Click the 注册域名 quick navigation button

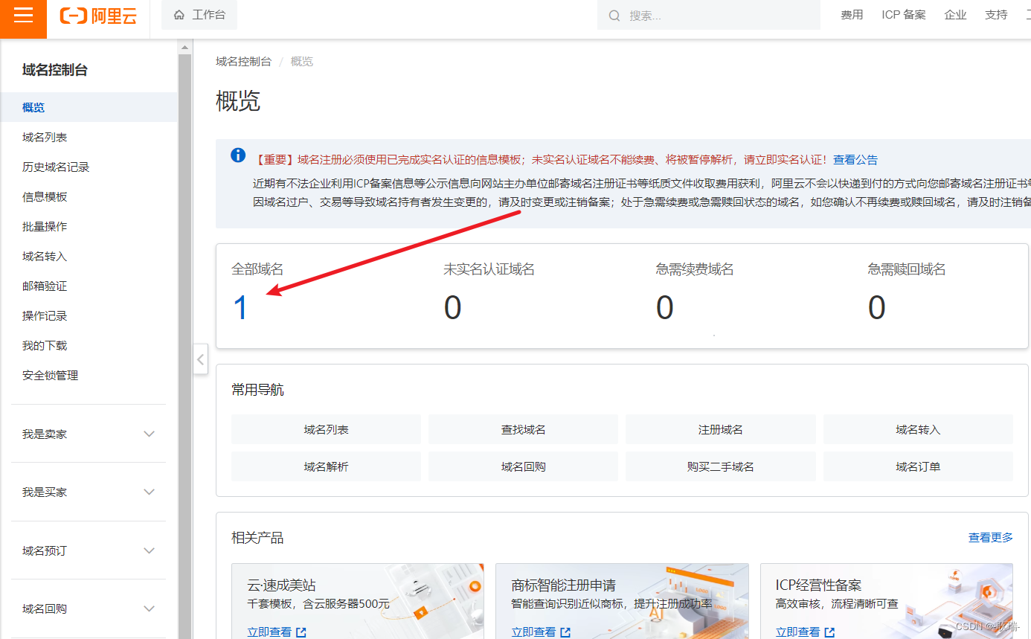coord(720,429)
